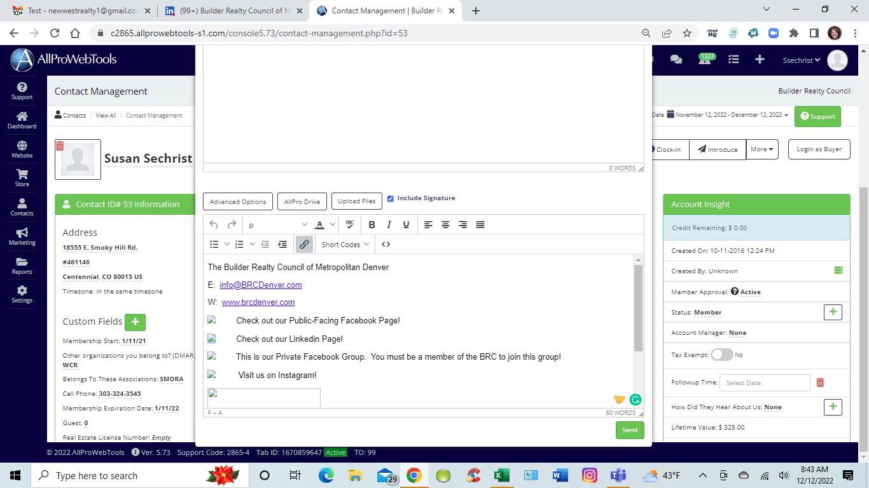The image size is (869, 488).
Task: Delete the followup time with trash icon
Action: (x=820, y=383)
